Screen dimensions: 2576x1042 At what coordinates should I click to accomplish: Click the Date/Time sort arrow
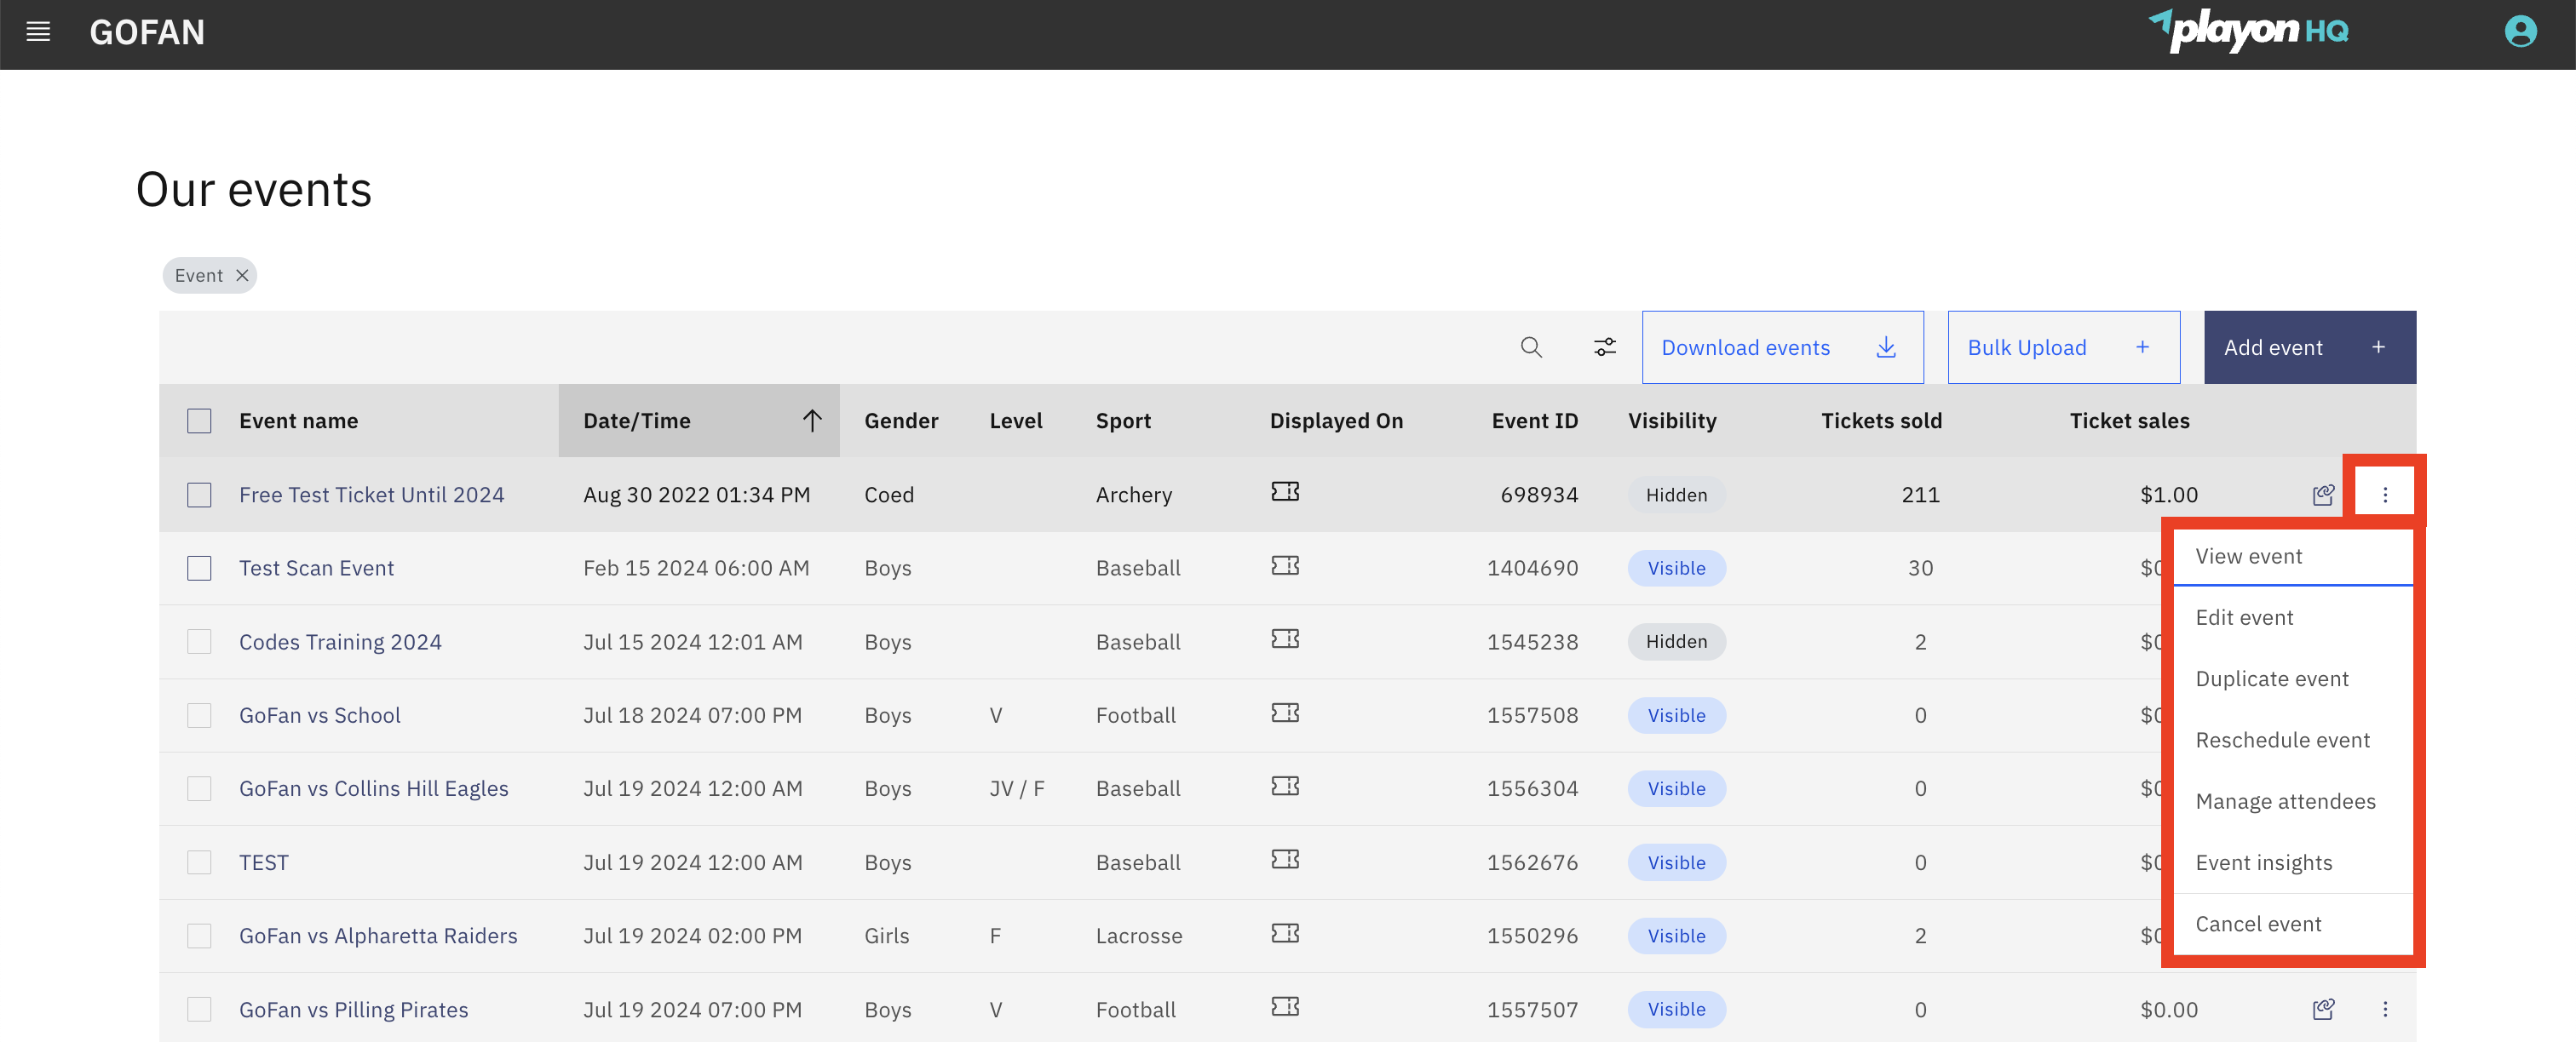click(x=812, y=421)
